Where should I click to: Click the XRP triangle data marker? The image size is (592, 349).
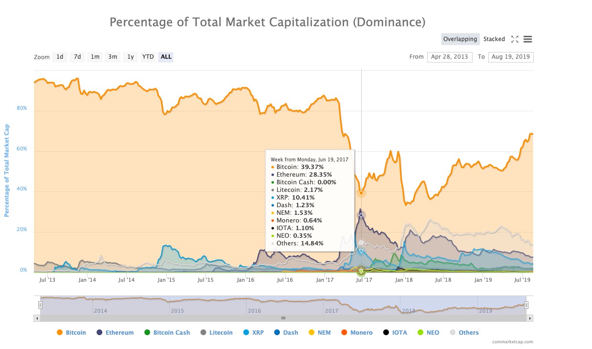361,251
